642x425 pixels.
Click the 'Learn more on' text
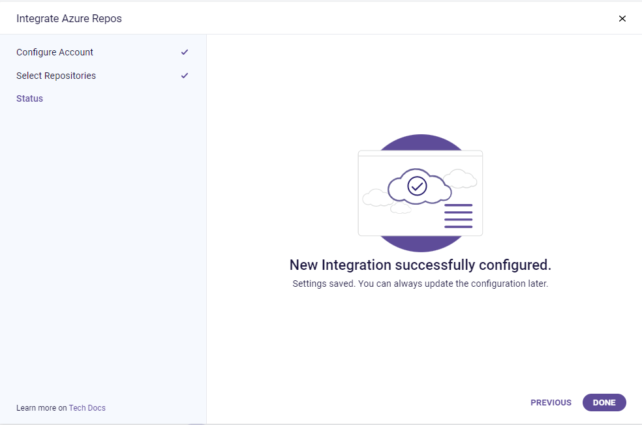tap(41, 408)
